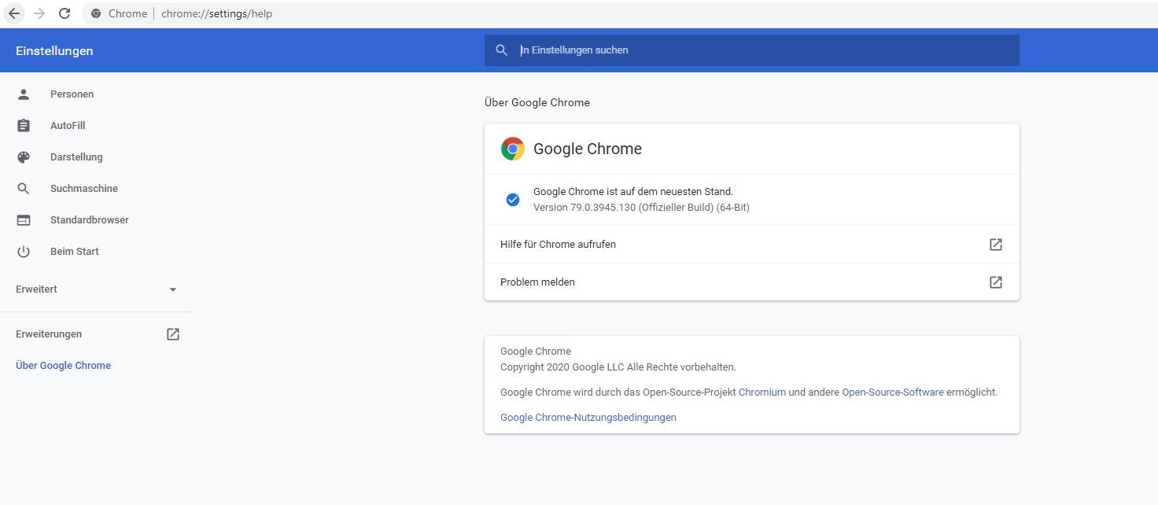Click the browser back arrow button
The image size is (1158, 505).
(x=14, y=13)
